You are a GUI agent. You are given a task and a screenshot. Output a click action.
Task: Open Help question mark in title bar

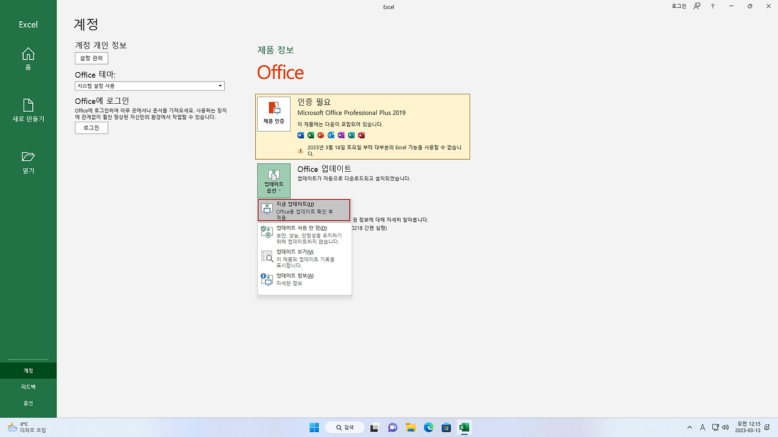pyautogui.click(x=712, y=6)
